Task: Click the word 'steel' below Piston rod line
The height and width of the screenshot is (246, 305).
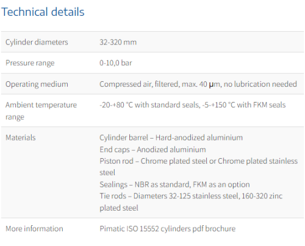Action: (107, 173)
